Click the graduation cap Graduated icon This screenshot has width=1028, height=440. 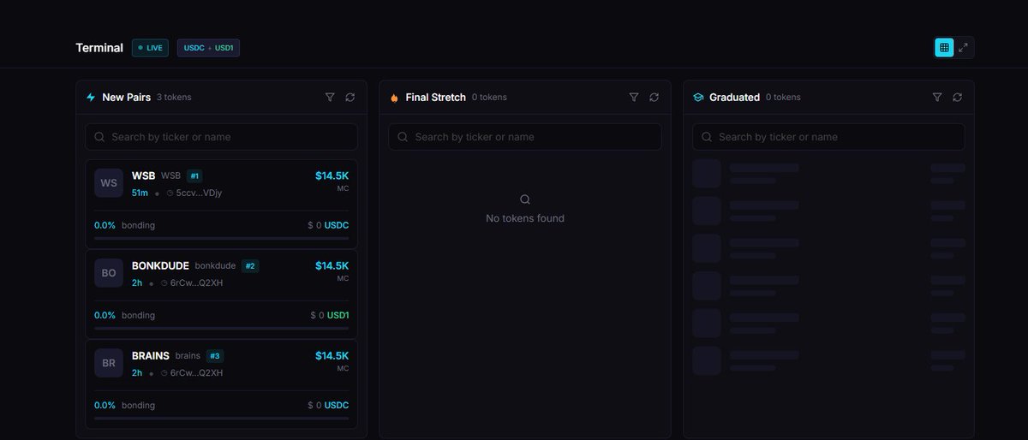tap(698, 98)
